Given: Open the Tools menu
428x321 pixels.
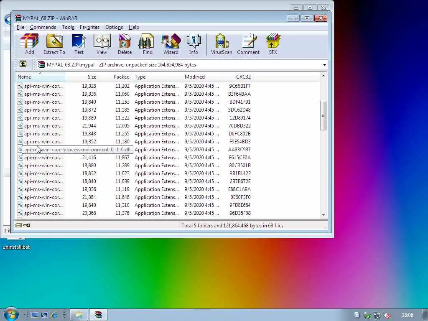Looking at the screenshot, I should 68,27.
